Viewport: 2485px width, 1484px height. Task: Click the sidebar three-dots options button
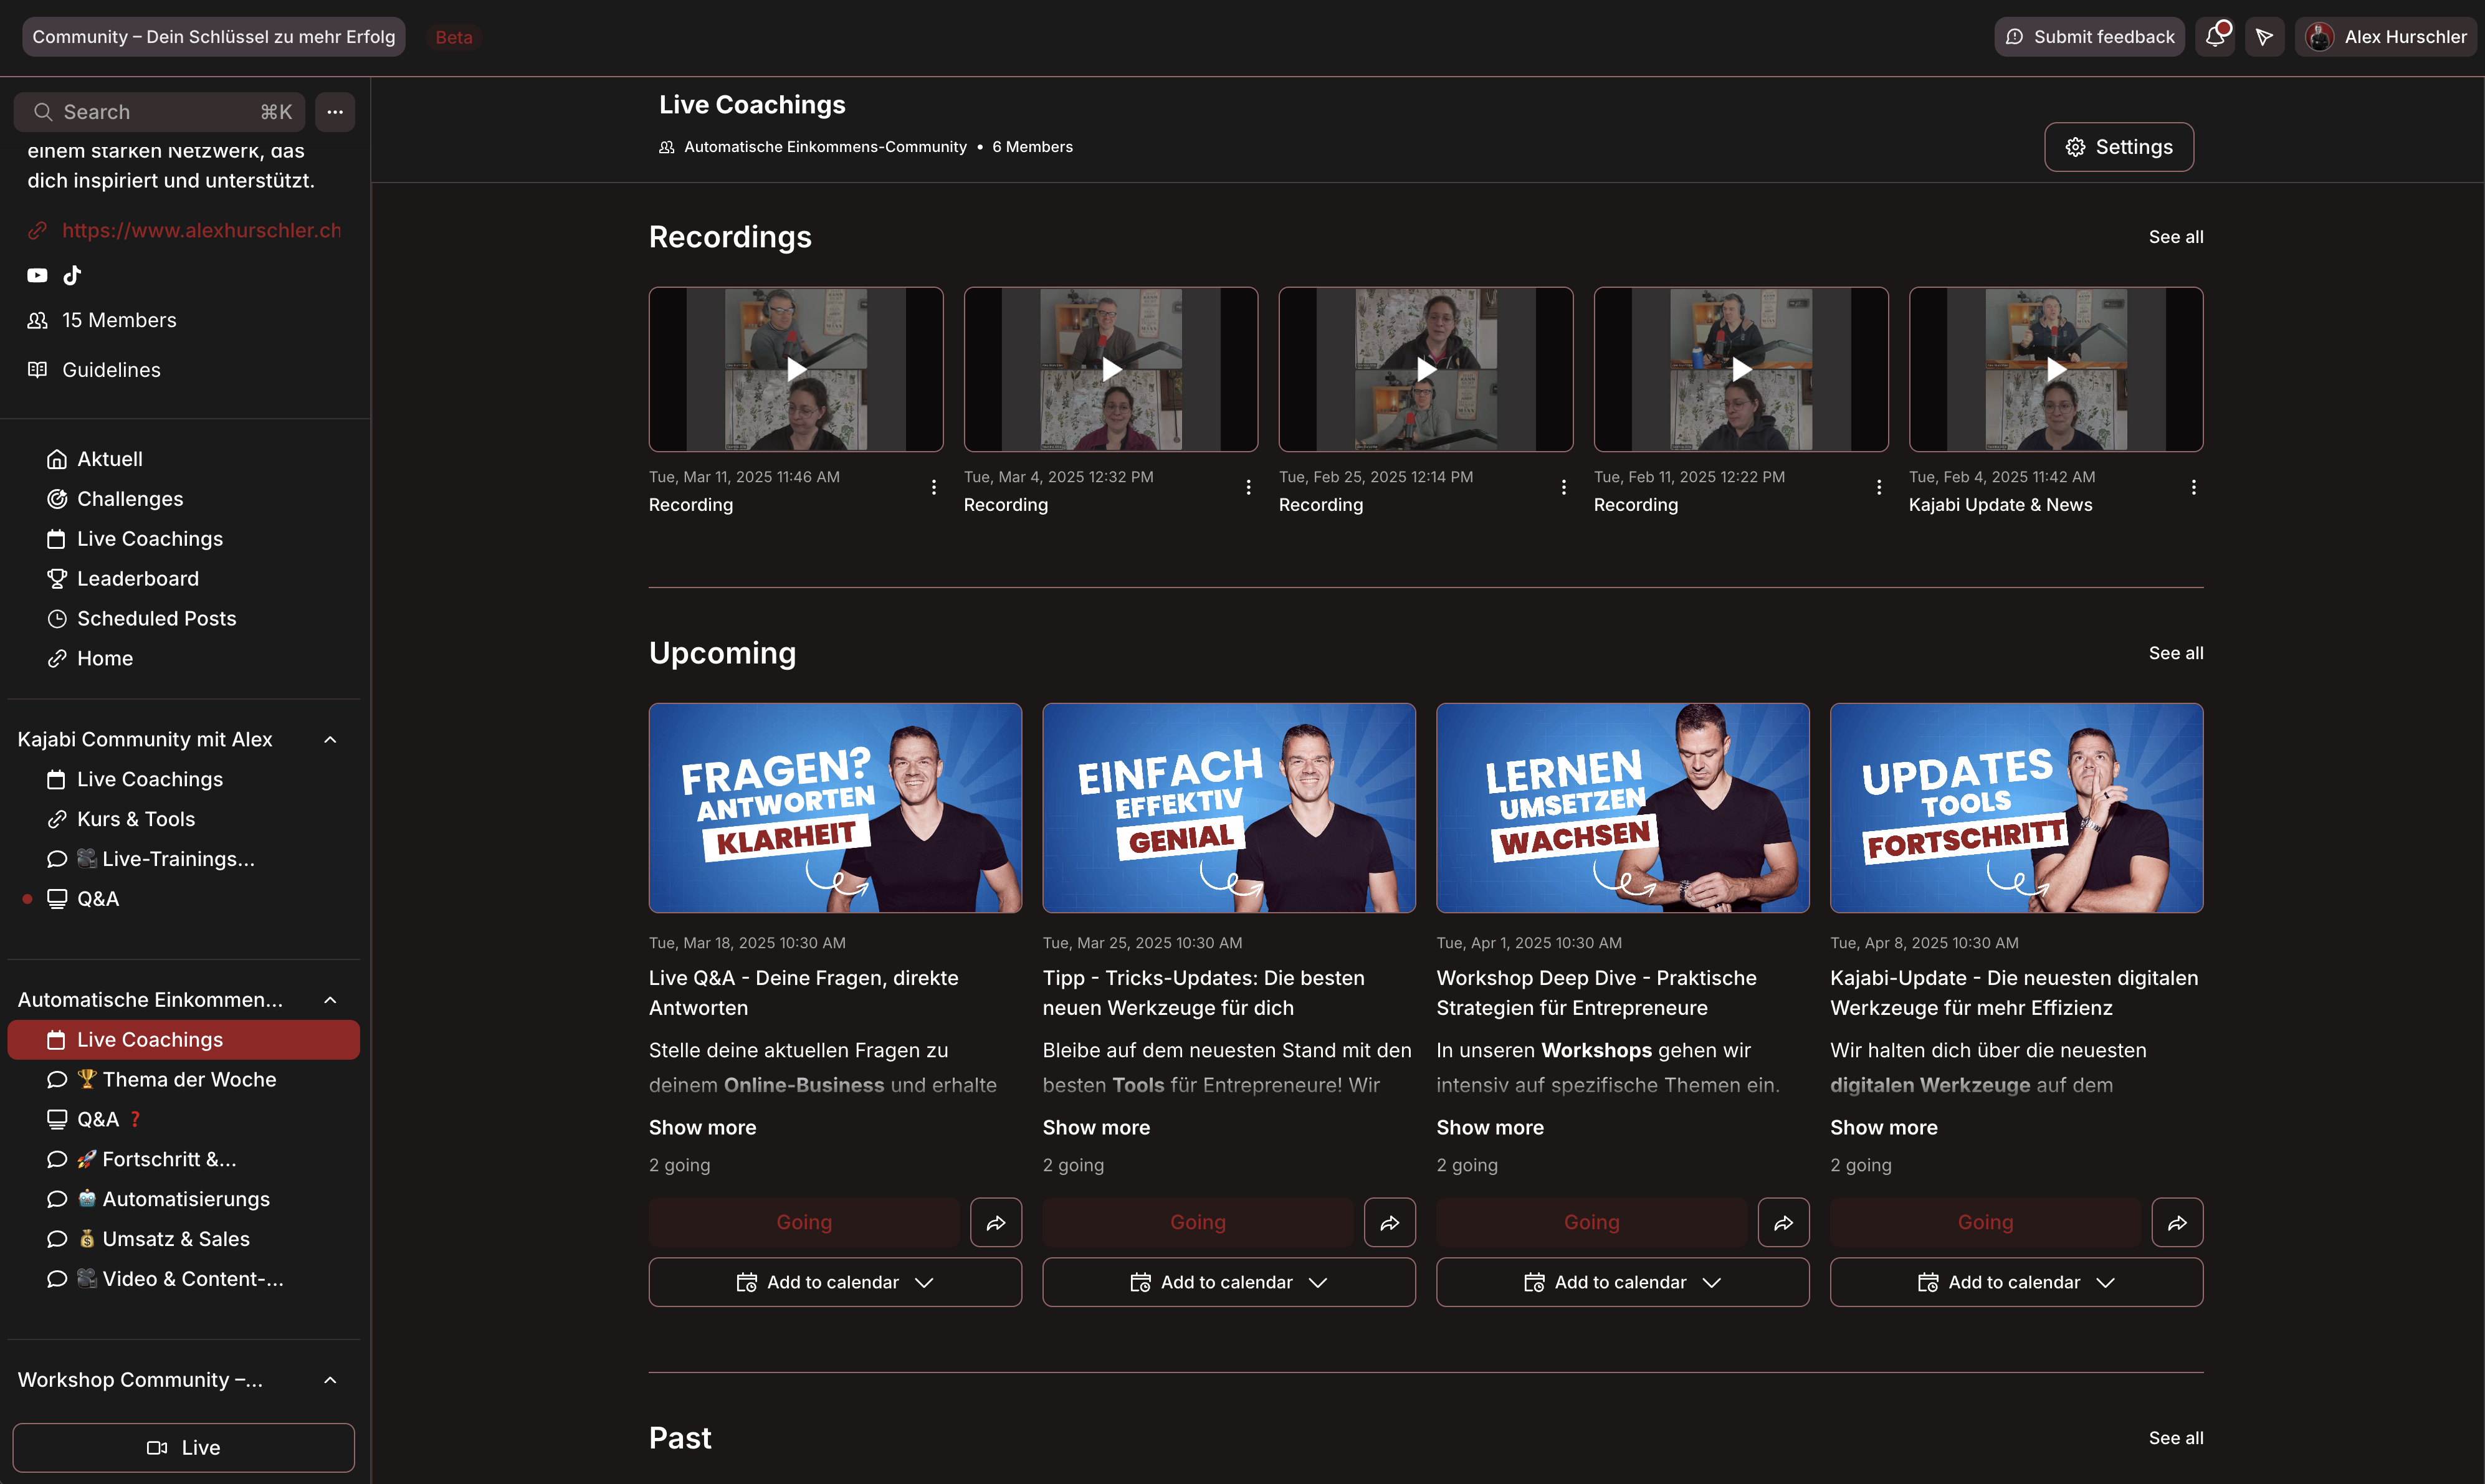[x=335, y=112]
